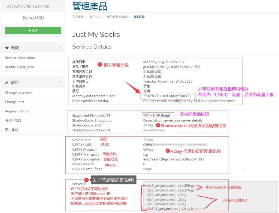Click the VMess protocol value
This screenshot has height=213, width=279.
tap(148, 150)
